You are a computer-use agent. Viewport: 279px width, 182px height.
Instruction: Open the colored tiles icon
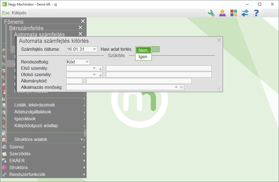234,13
